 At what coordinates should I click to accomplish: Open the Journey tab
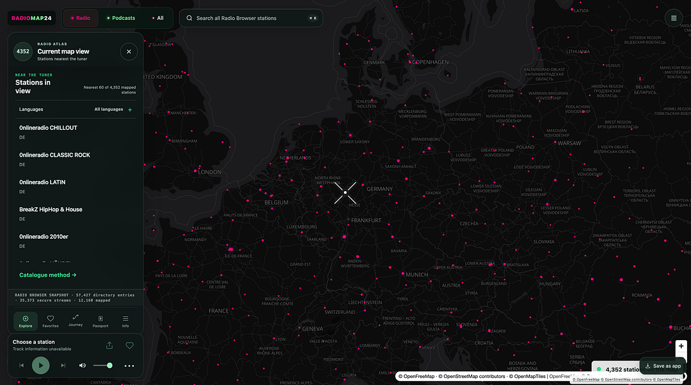click(75, 321)
